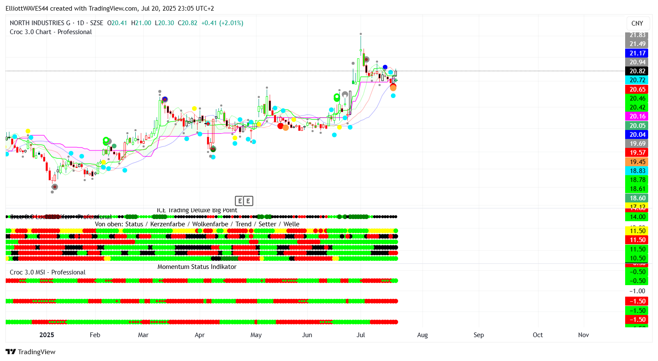Click the right earnings 'E' marker
Viewport: 658px width, 361px height.
(x=248, y=201)
